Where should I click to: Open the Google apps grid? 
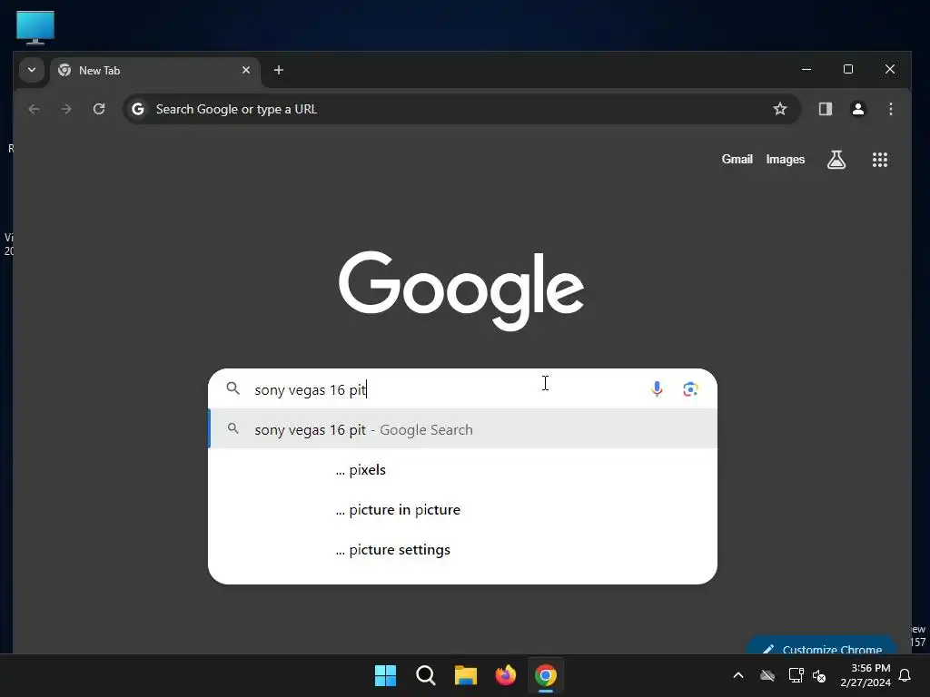pos(879,160)
